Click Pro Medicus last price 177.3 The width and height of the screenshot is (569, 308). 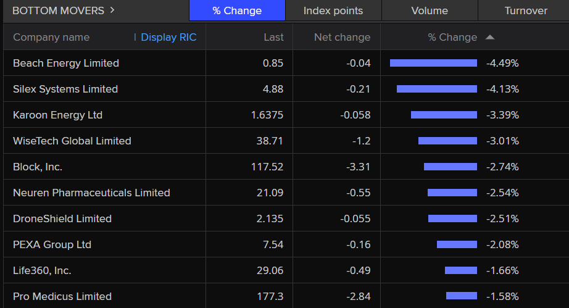point(270,296)
